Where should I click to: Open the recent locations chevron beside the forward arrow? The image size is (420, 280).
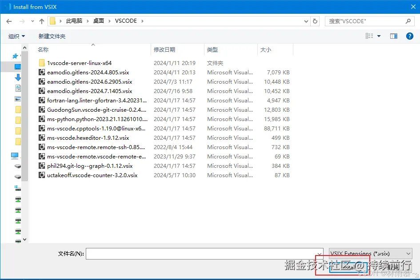pos(32,21)
